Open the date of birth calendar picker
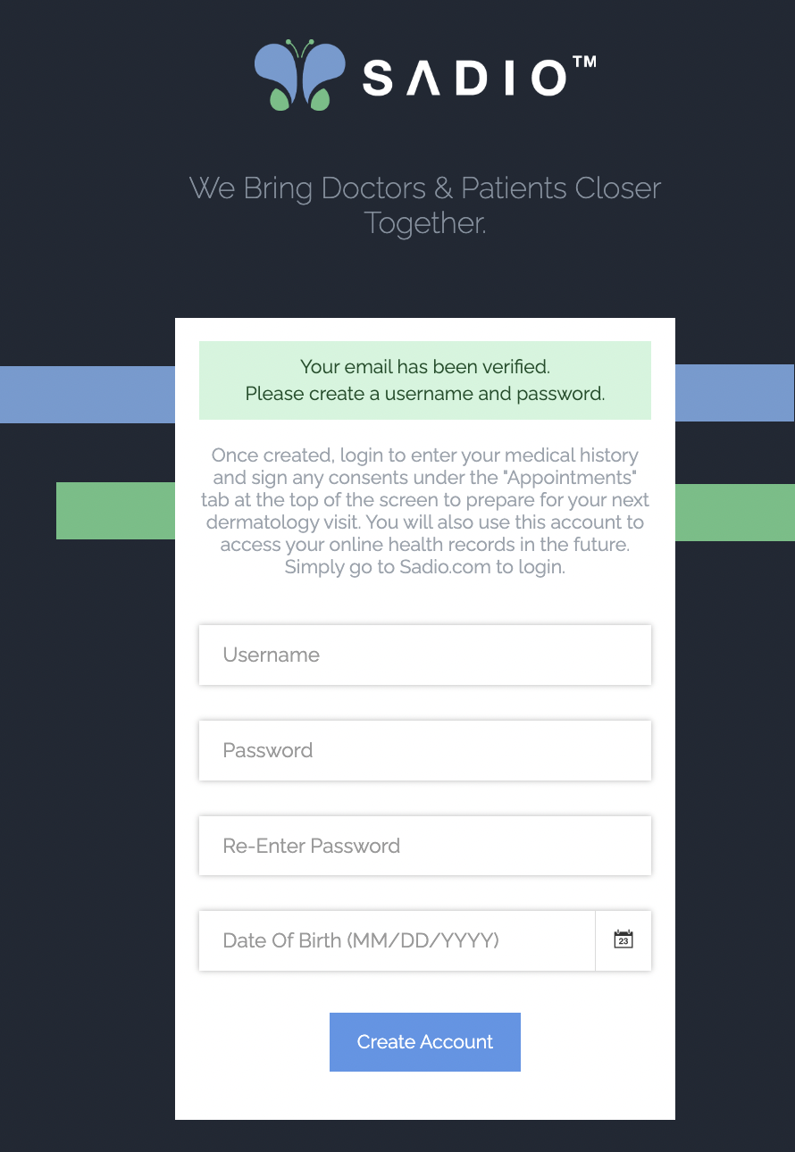The height and width of the screenshot is (1152, 795). [623, 940]
